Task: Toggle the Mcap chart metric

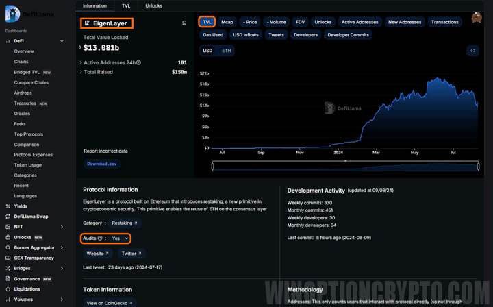Action: tap(227, 22)
